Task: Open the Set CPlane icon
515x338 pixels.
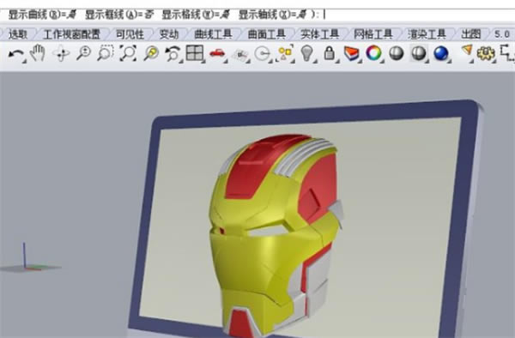Action: [x=240, y=55]
